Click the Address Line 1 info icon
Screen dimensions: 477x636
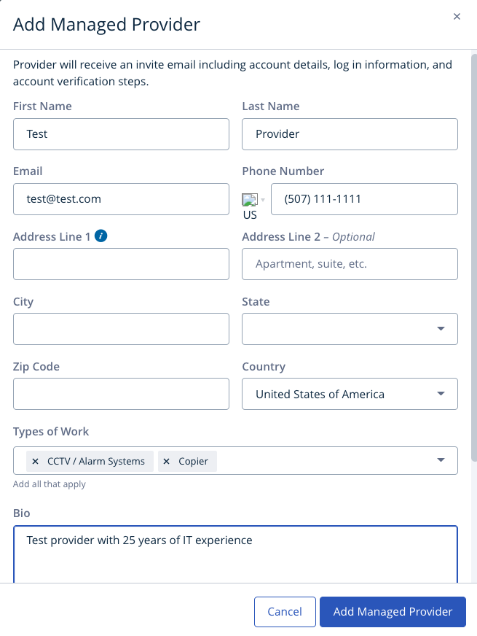point(101,236)
